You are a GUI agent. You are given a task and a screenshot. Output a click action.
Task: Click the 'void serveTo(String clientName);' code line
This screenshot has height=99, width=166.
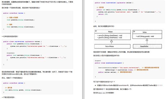pyautogui.click(x=21, y=27)
